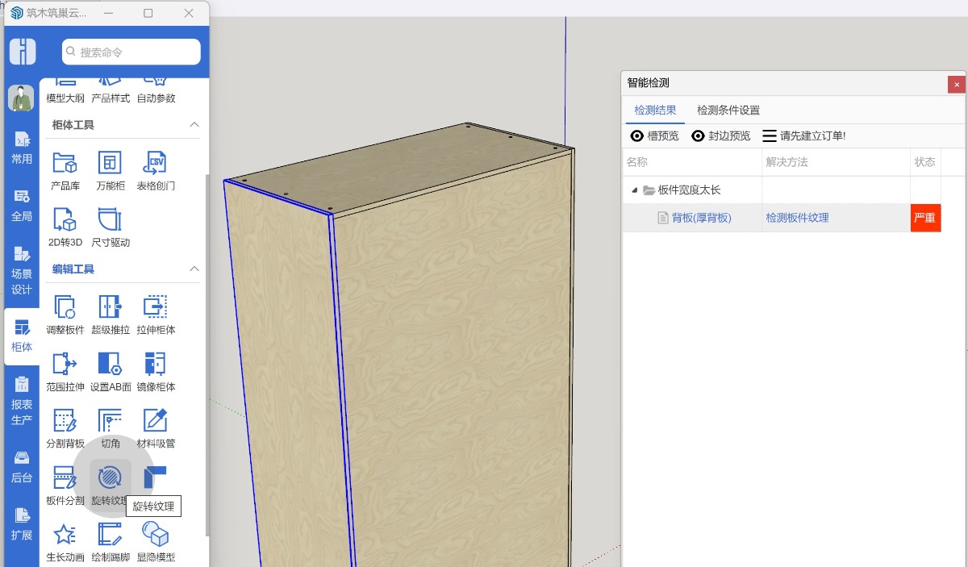Click the 名称 column header
Viewport: 968px width, 567px height.
pos(692,162)
